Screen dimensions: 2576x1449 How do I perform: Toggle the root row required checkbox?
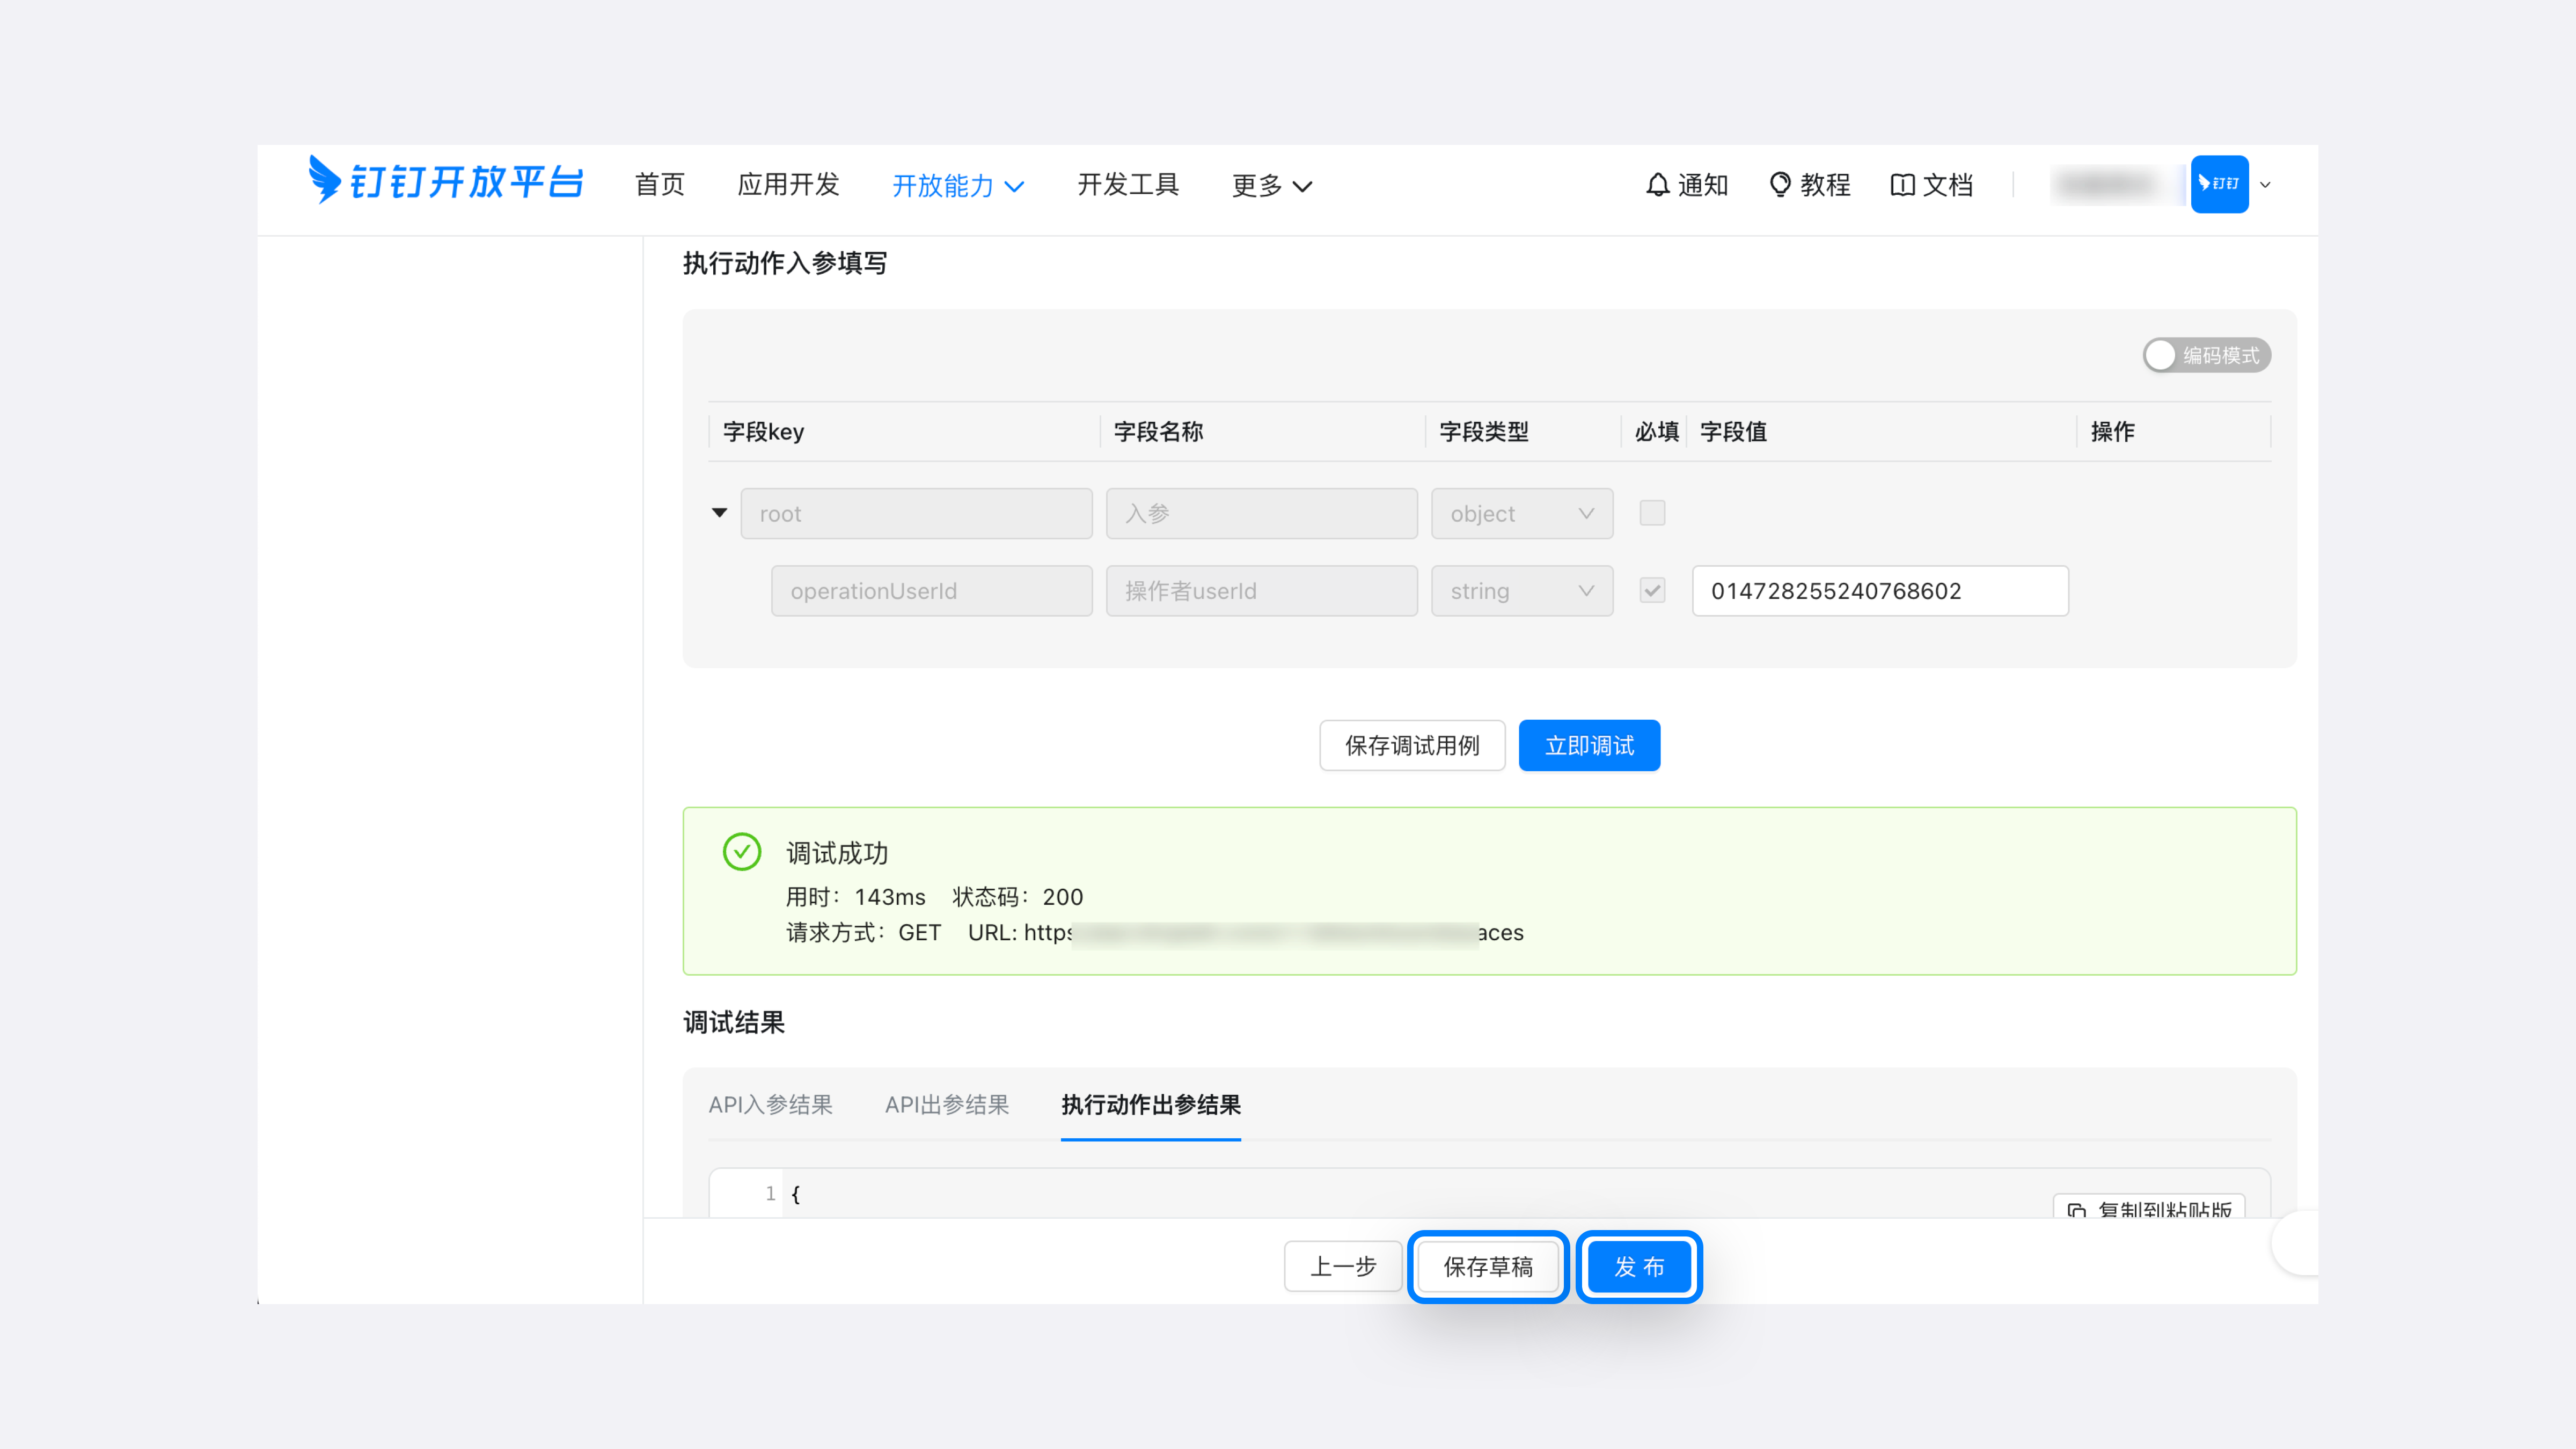point(1652,513)
